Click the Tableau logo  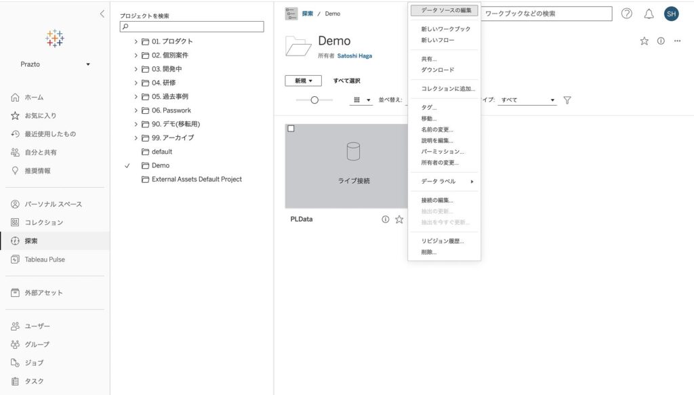coord(55,39)
